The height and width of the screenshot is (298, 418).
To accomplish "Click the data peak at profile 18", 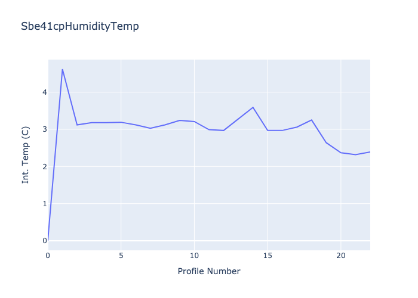I will pos(312,120).
